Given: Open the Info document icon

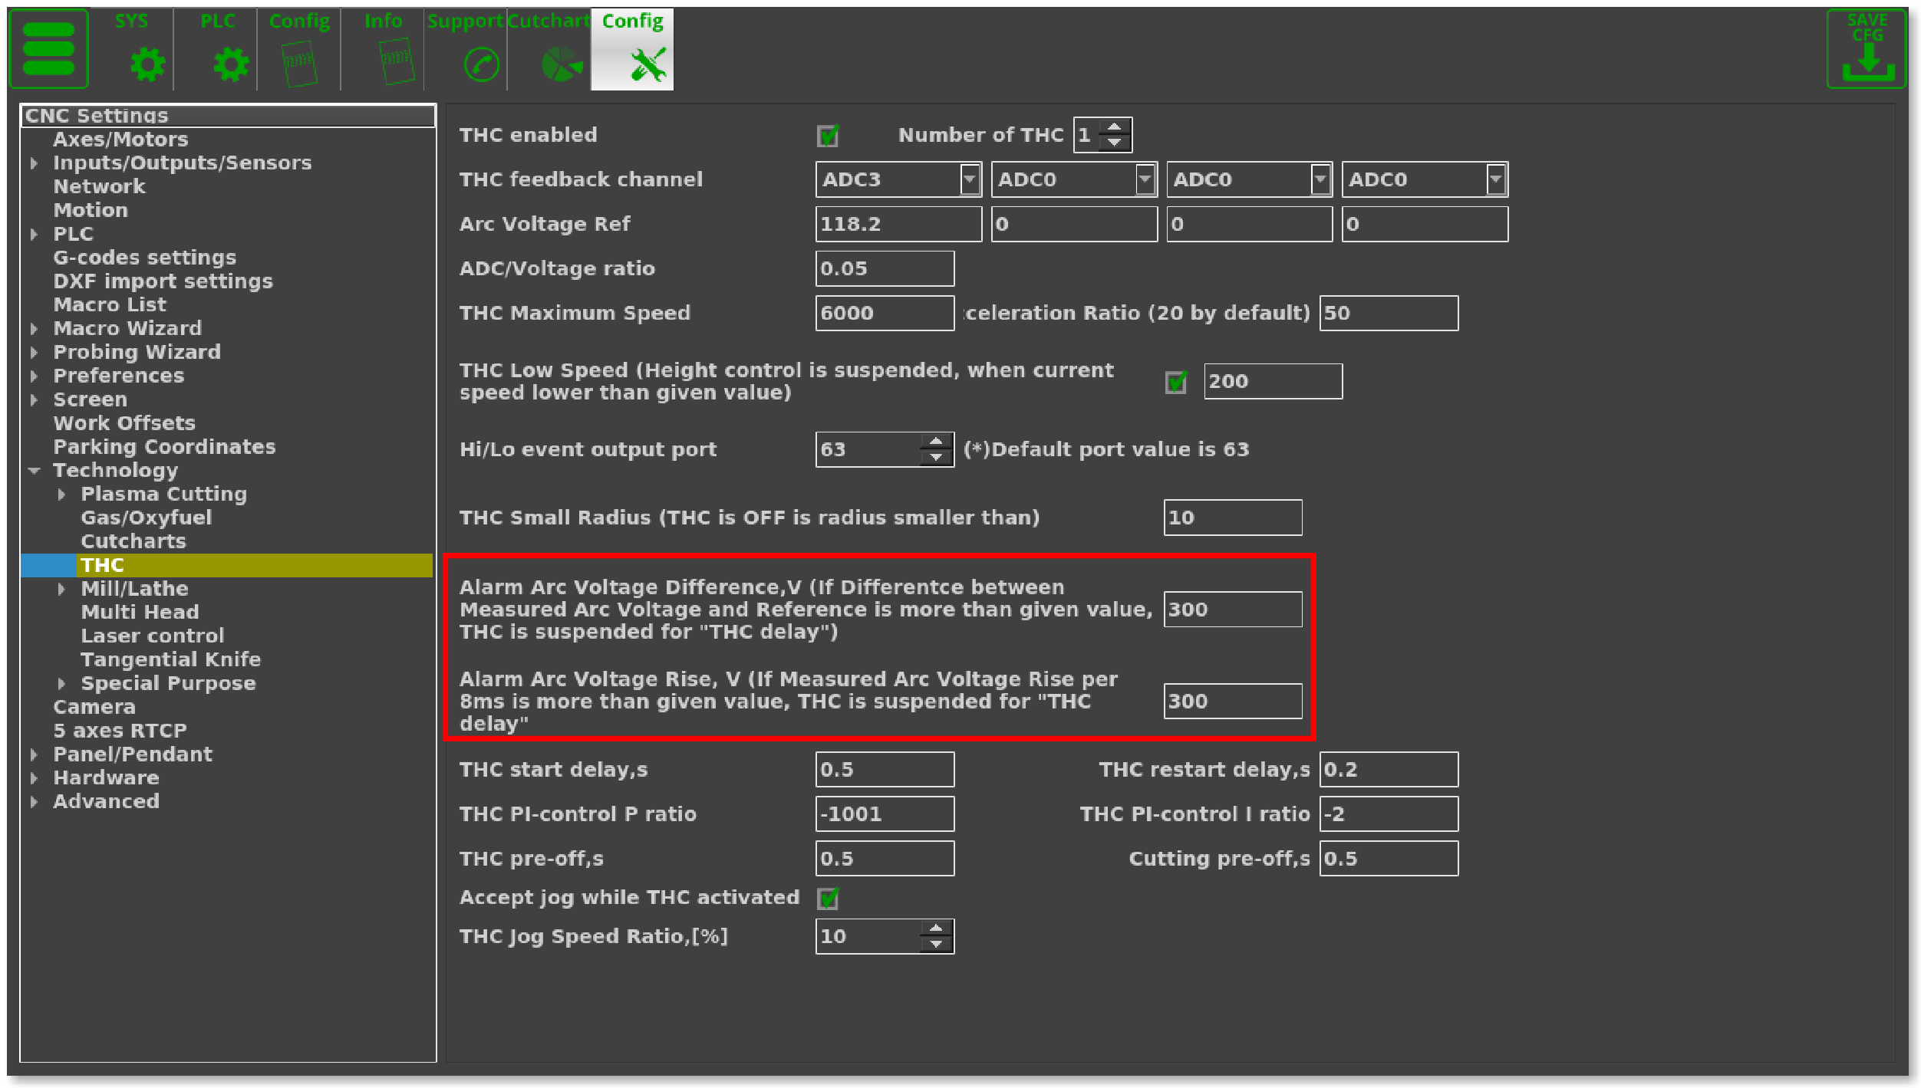Looking at the screenshot, I should click(397, 61).
